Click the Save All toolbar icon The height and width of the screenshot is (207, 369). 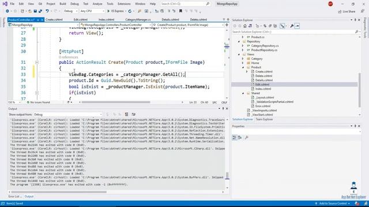40,11
